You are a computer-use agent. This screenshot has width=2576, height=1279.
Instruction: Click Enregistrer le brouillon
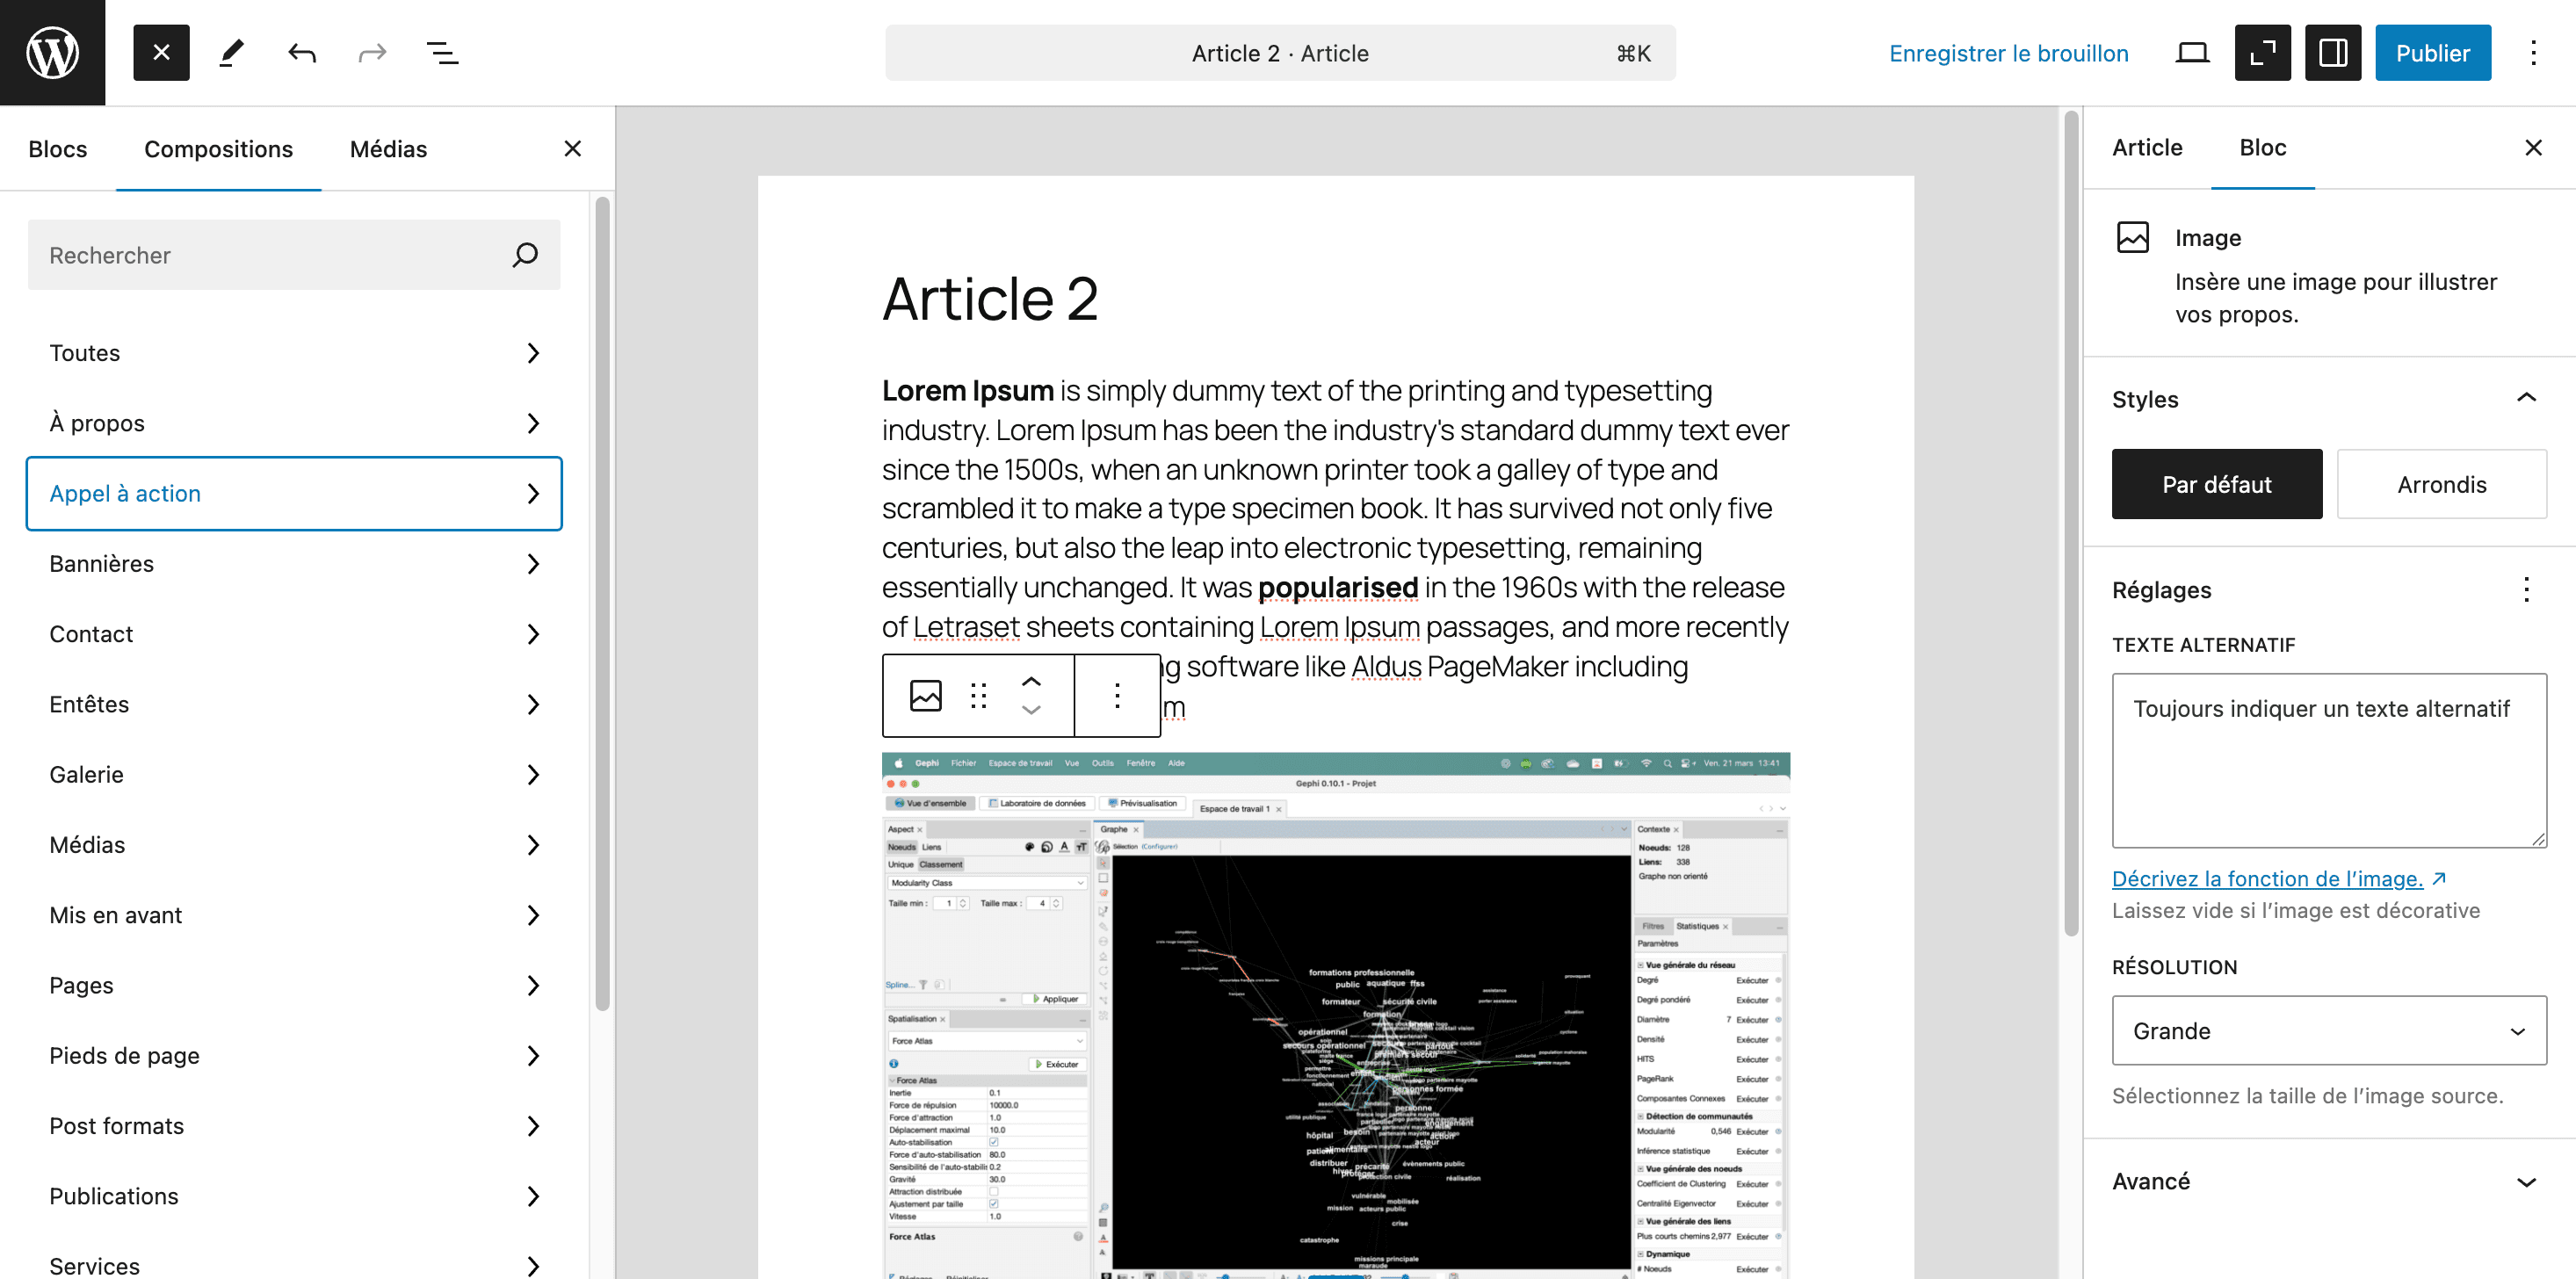[x=2008, y=53]
